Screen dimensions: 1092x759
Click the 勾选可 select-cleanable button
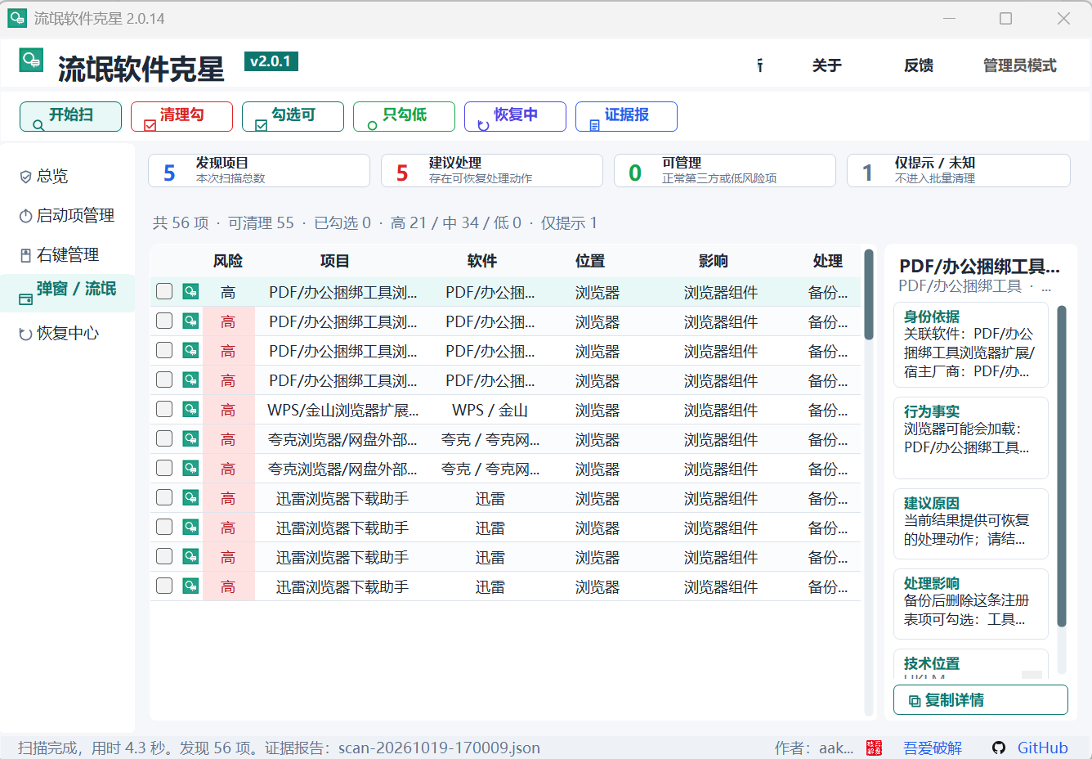click(x=293, y=116)
